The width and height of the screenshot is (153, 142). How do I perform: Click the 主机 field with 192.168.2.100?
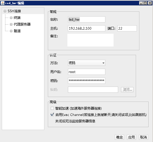click(x=87, y=28)
